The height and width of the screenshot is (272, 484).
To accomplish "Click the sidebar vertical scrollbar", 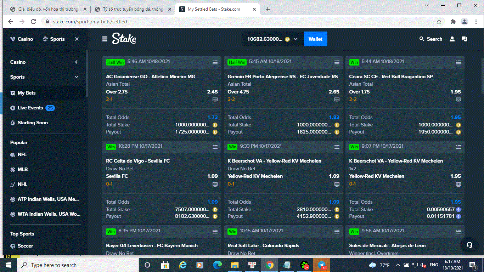I will (x=87, y=74).
